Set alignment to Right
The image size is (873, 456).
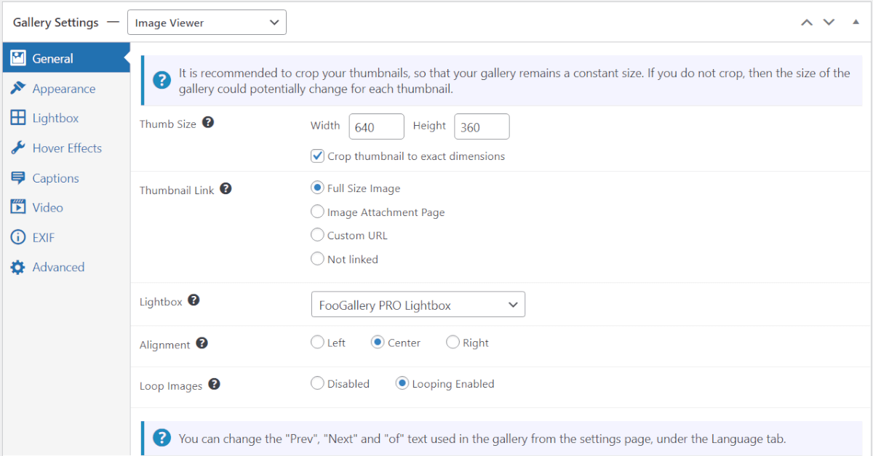tap(453, 342)
